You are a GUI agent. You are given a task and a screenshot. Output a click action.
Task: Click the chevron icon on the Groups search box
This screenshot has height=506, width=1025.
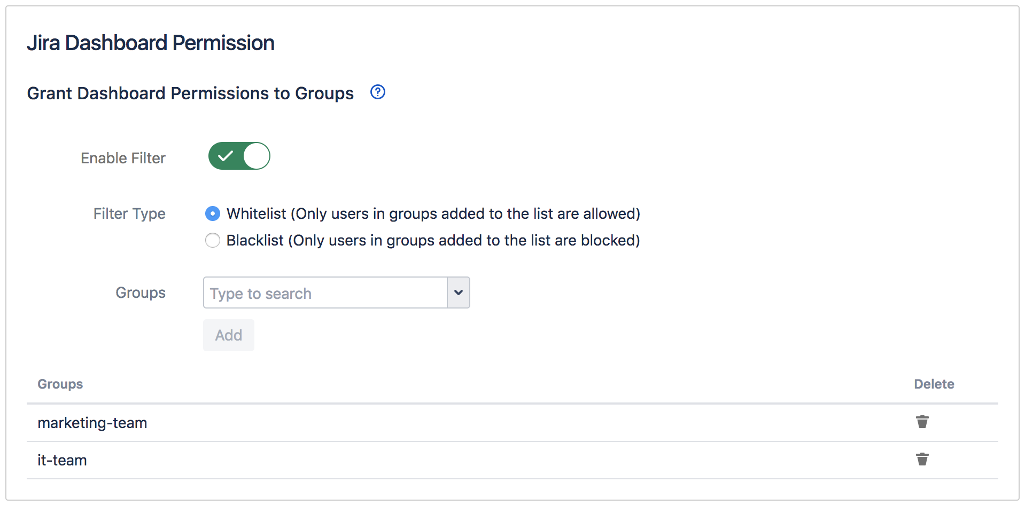point(458,292)
